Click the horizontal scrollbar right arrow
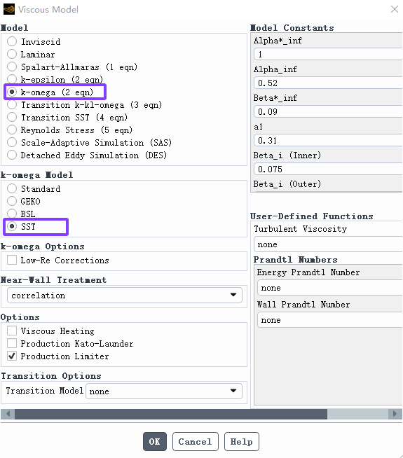403x458 pixels. pyautogui.click(x=395, y=414)
